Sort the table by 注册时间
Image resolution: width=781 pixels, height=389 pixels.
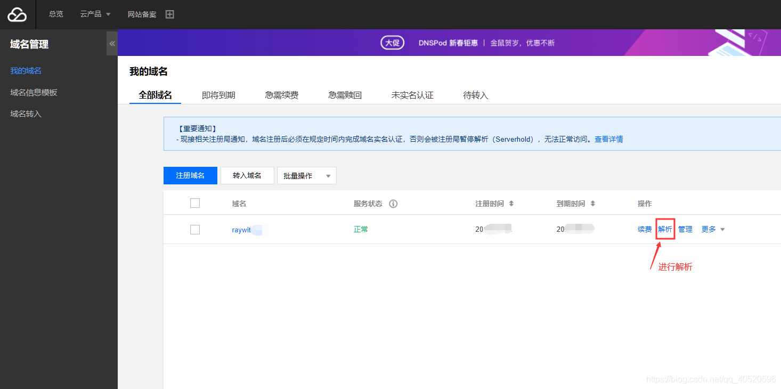(512, 203)
